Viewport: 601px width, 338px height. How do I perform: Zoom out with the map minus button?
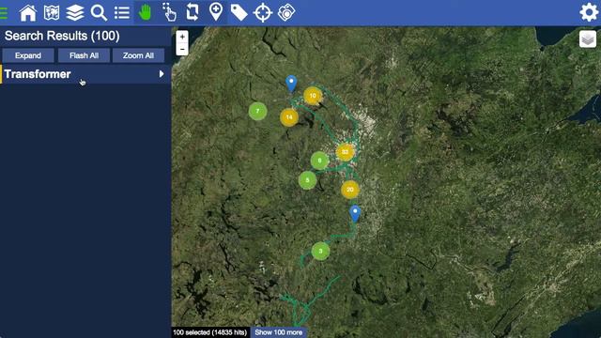click(182, 50)
